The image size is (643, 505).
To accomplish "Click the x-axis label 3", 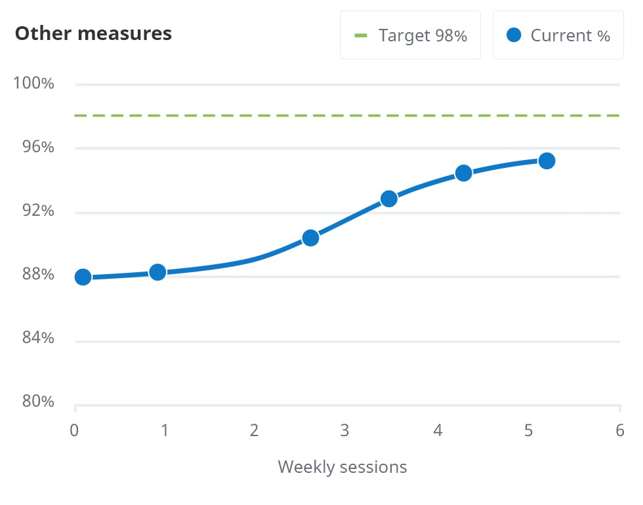I will click(x=343, y=431).
